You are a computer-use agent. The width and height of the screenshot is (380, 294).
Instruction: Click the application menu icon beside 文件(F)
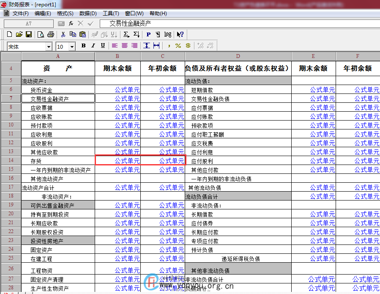6,14
